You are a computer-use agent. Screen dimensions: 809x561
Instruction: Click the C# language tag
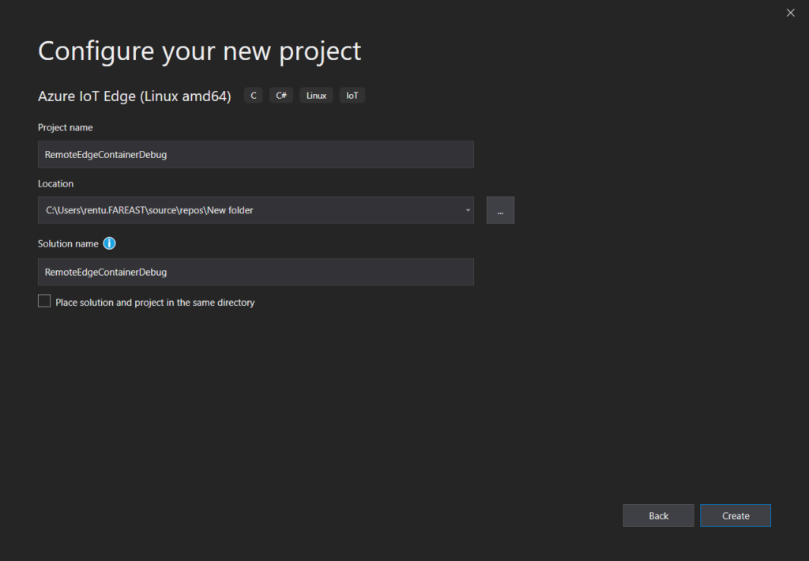280,96
